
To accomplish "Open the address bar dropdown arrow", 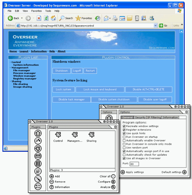I will pos(156,26).
